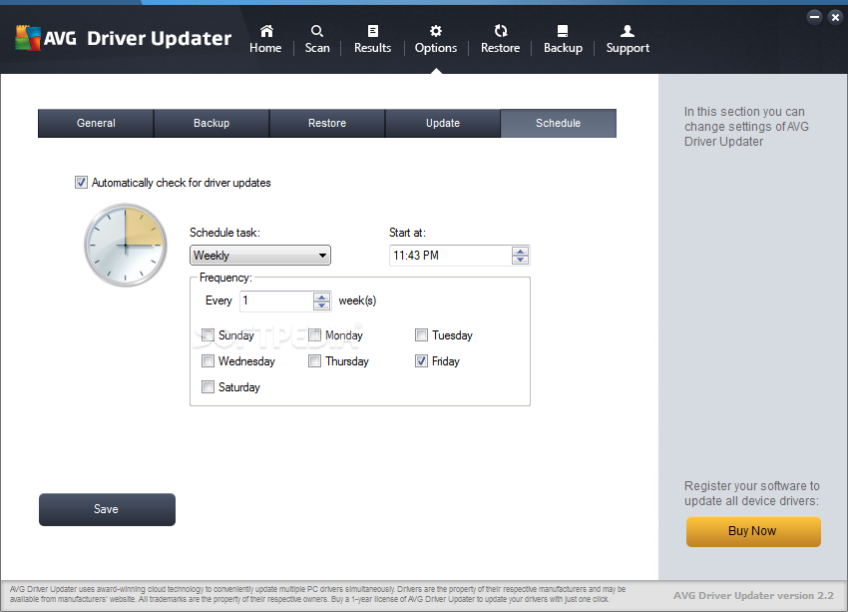
Task: Minimize the AVG Driver Updater window
Action: coord(814,17)
